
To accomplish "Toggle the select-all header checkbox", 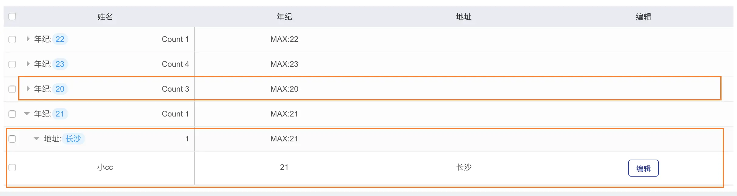I will pos(12,16).
